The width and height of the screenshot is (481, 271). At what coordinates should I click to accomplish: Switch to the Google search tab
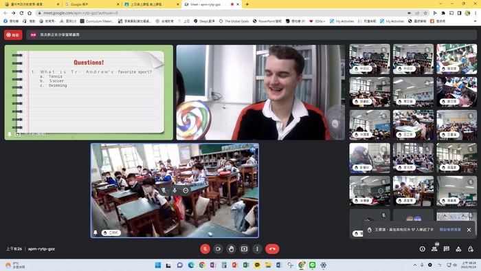pos(92,4)
